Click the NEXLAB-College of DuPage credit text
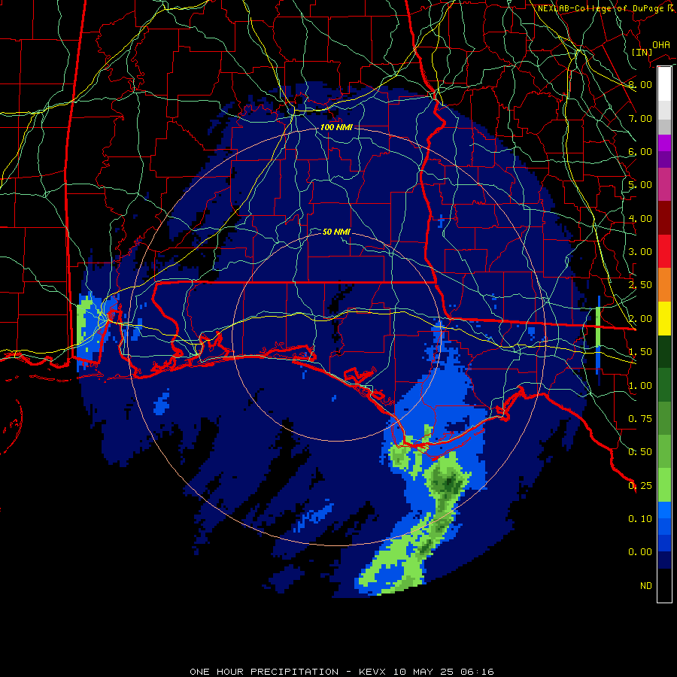The height and width of the screenshot is (677, 677). 606,8
